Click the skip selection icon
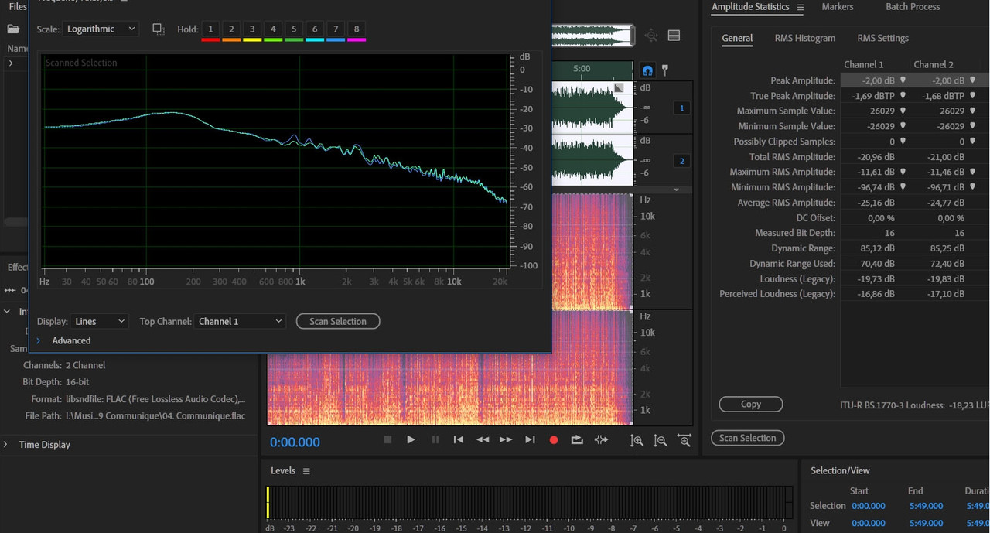The width and height of the screenshot is (990, 533). (x=601, y=440)
